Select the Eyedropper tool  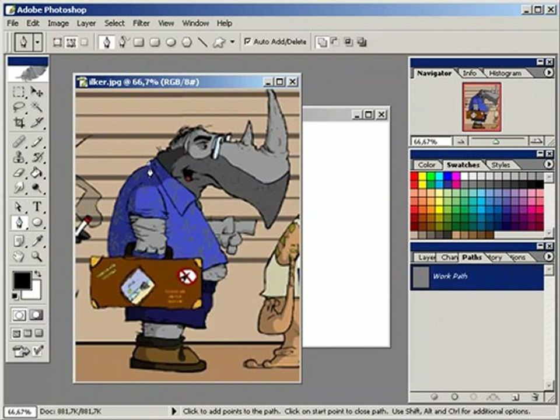pyautogui.click(x=36, y=241)
